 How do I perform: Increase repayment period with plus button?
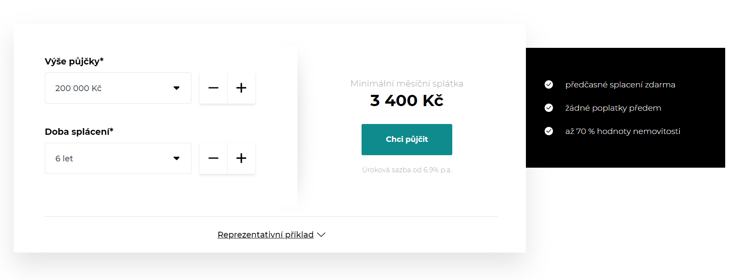(241, 158)
